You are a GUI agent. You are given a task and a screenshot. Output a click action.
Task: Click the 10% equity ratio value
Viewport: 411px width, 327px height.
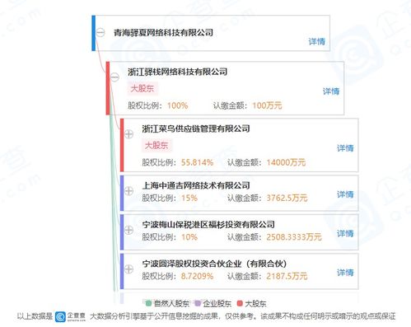click(189, 237)
